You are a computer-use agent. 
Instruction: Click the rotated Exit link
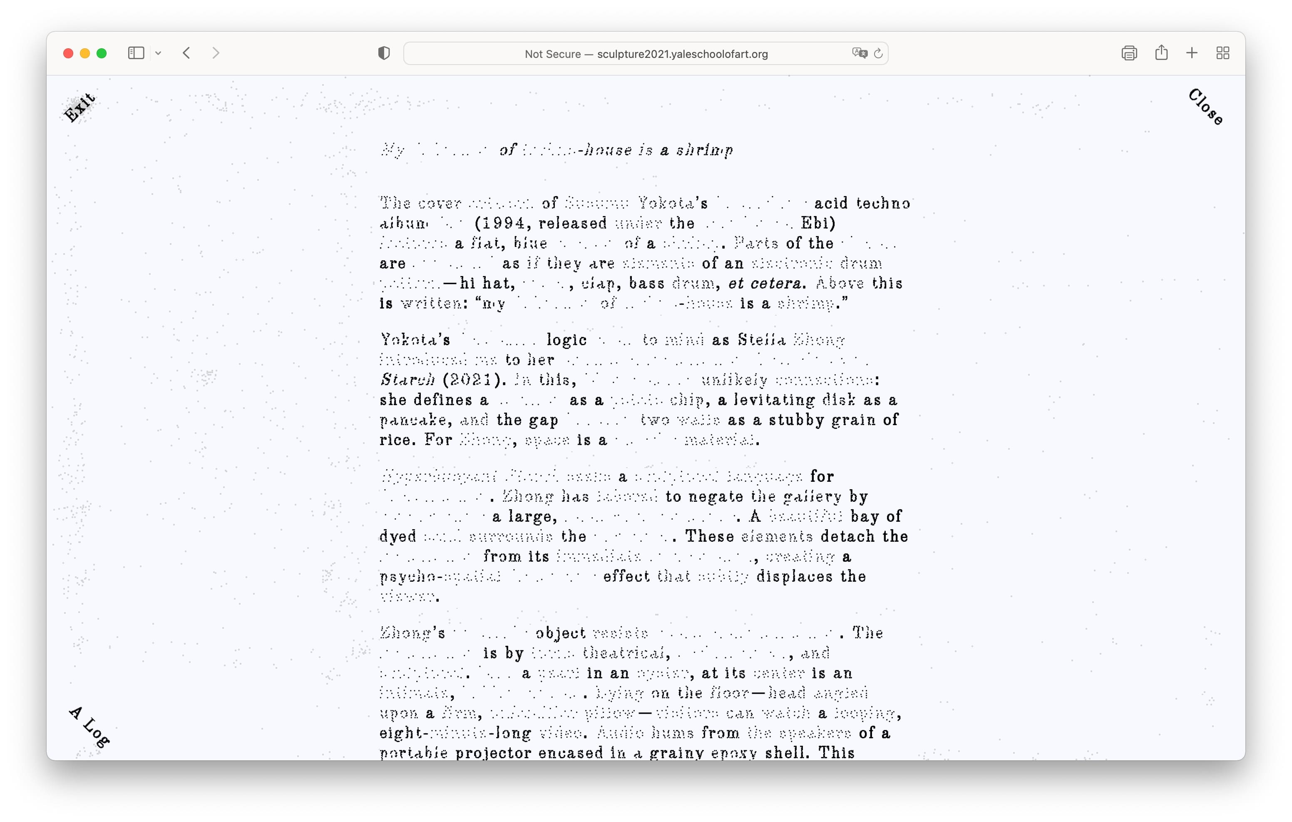[x=80, y=107]
